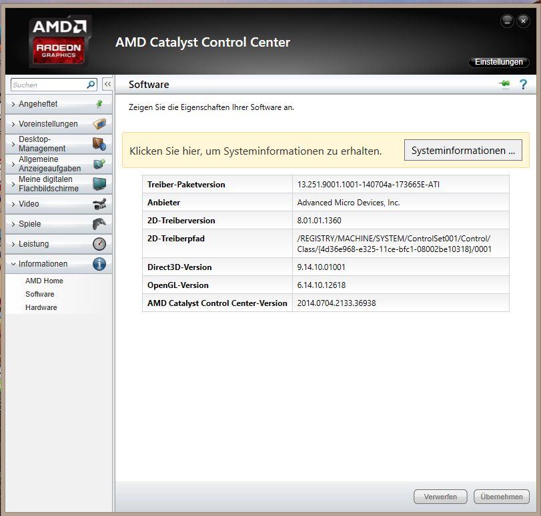
Task: Click the 2D-Treiberpfad label
Action: [x=175, y=239]
